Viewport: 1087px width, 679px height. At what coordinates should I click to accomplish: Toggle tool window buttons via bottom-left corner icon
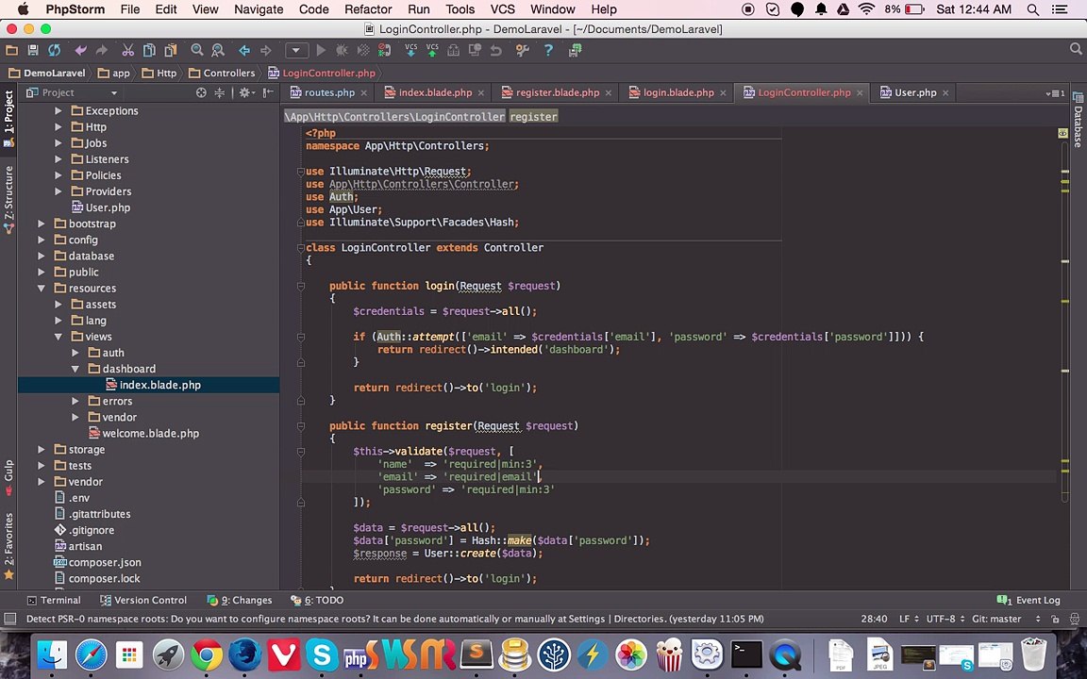[x=9, y=619]
